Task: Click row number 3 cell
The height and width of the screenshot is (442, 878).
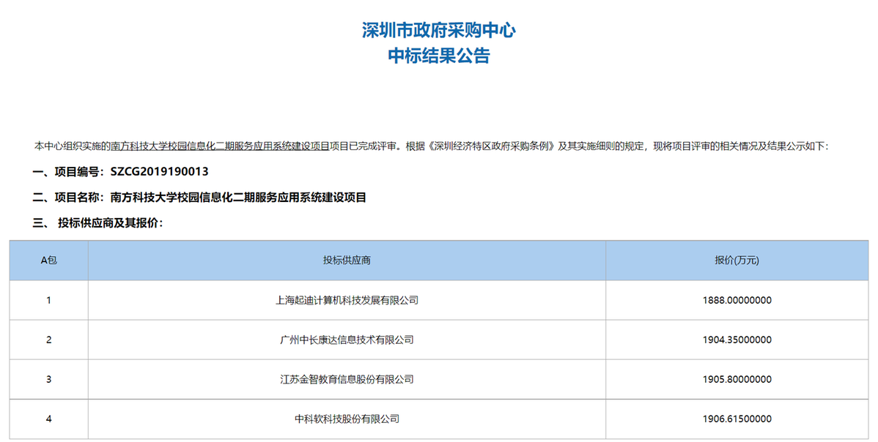Action: (48, 379)
